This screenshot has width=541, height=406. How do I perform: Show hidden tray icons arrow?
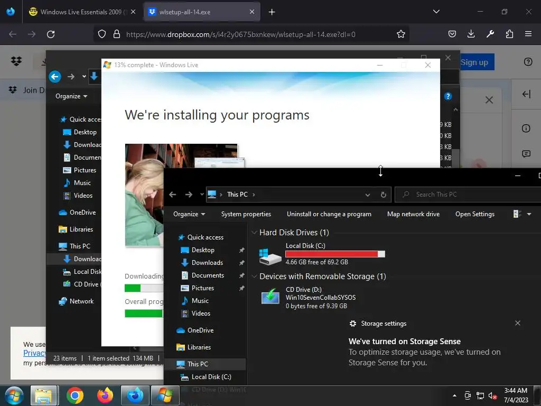[x=454, y=395]
